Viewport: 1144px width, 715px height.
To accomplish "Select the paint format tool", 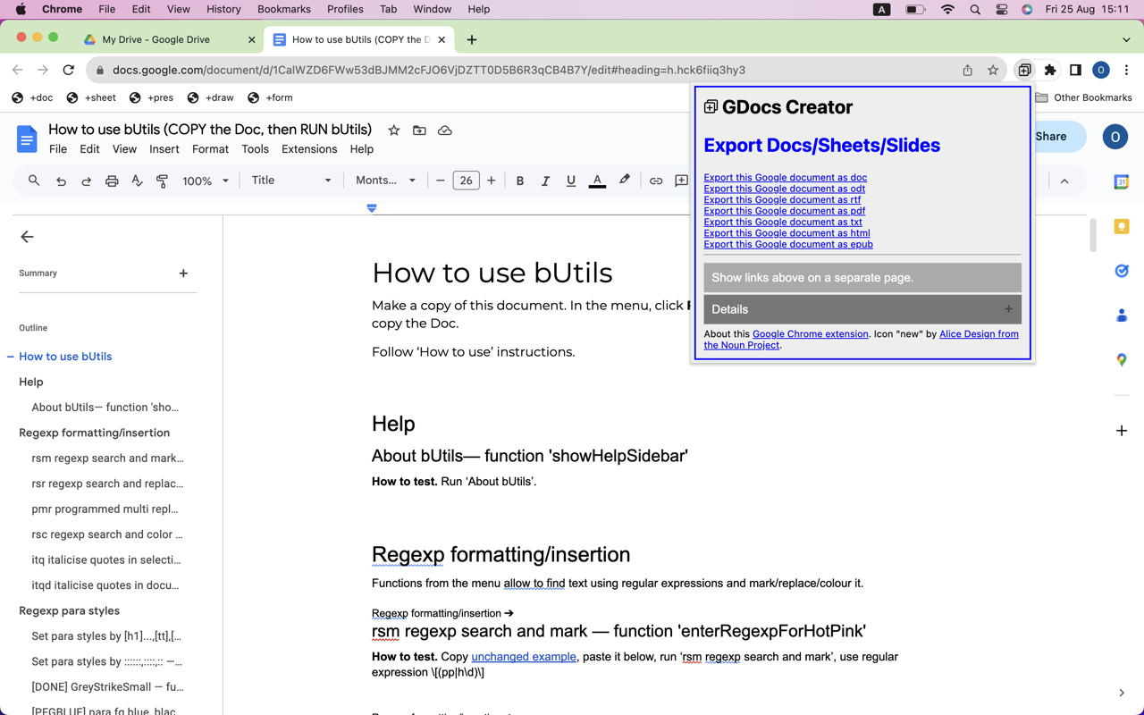I will [x=162, y=181].
